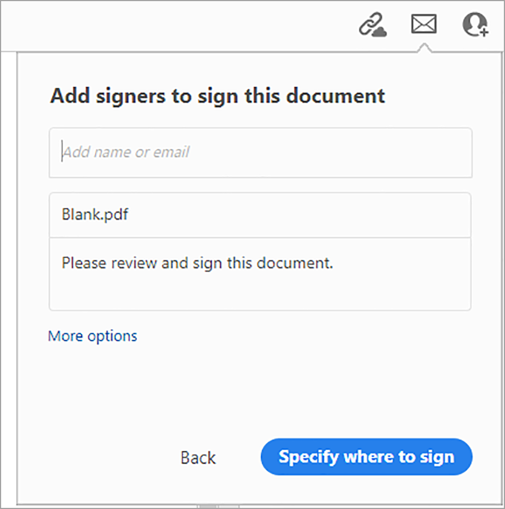Image resolution: width=505 pixels, height=509 pixels.
Task: Start placing signature fields with the blue button
Action: 366,457
